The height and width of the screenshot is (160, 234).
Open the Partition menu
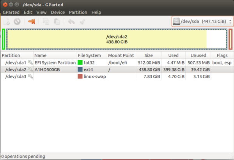pyautogui.click(x=78, y=12)
